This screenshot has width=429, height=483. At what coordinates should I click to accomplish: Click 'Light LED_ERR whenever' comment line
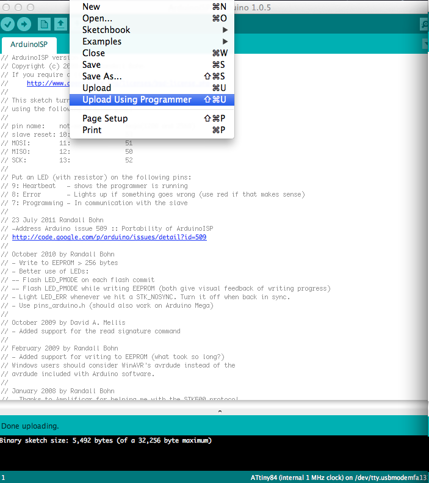tap(145, 297)
